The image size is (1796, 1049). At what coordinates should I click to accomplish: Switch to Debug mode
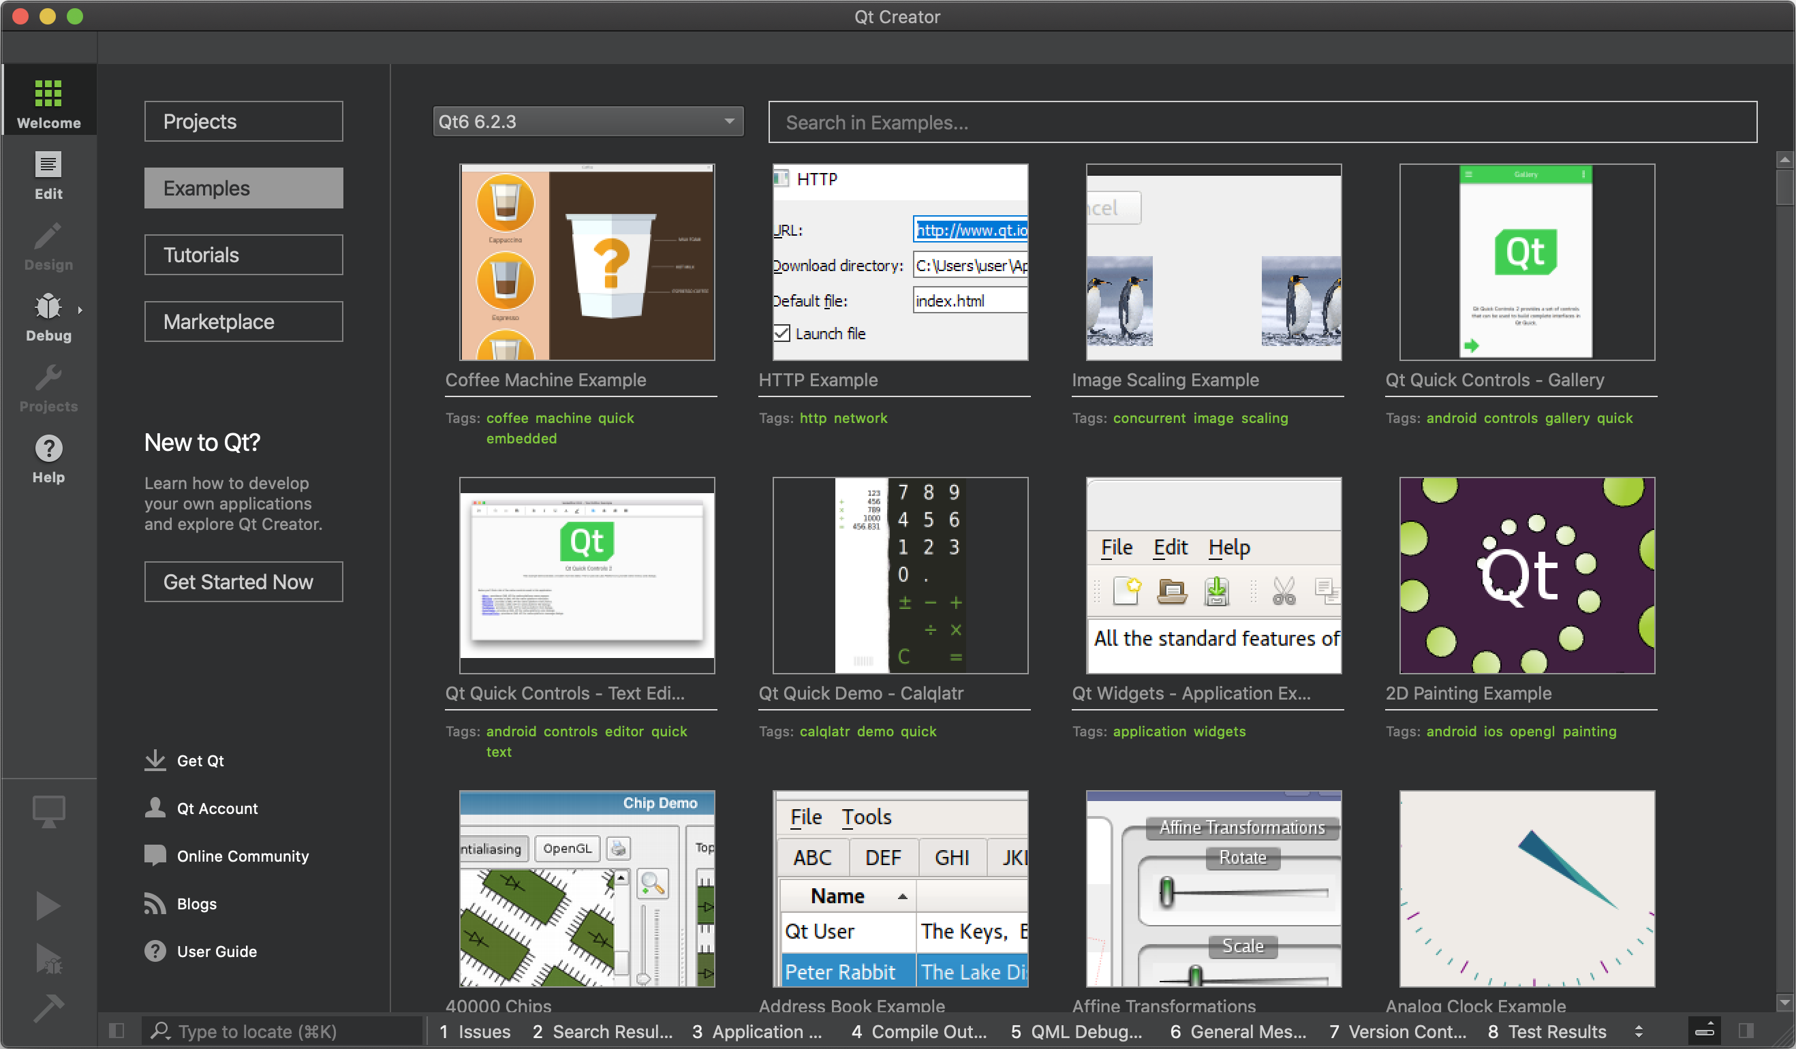click(x=48, y=317)
